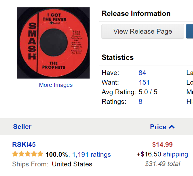Sort listings by the Price column header
193x176 pixels.
tap(158, 127)
